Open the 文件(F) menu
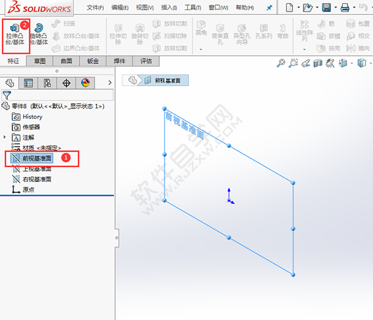The width and height of the screenshot is (373, 320). pos(95,8)
